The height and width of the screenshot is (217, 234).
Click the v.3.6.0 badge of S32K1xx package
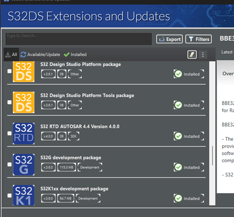pos(48,198)
